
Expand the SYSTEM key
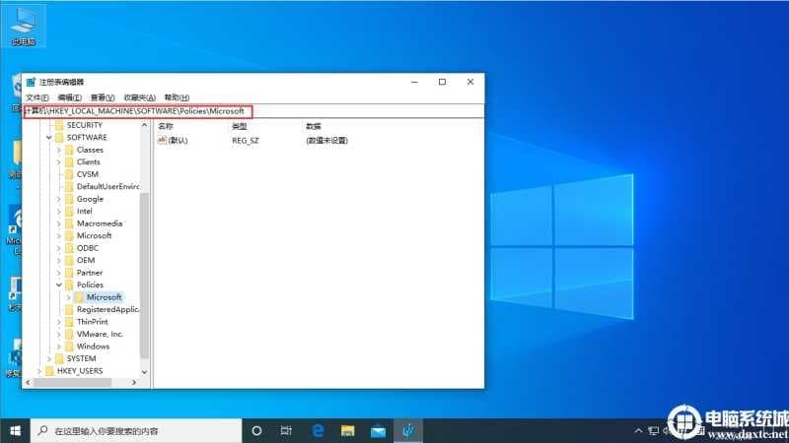point(48,358)
